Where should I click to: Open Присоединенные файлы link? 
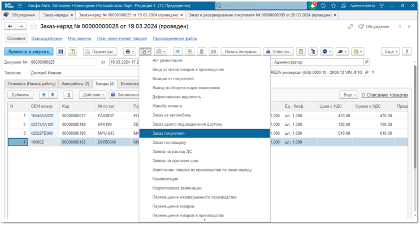coord(175,38)
